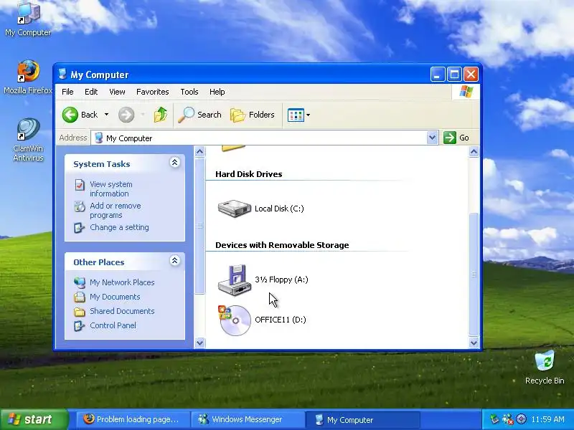The width and height of the screenshot is (574, 430).
Task: Select the OFFICE11 (D:) disc icon
Action: point(235,320)
